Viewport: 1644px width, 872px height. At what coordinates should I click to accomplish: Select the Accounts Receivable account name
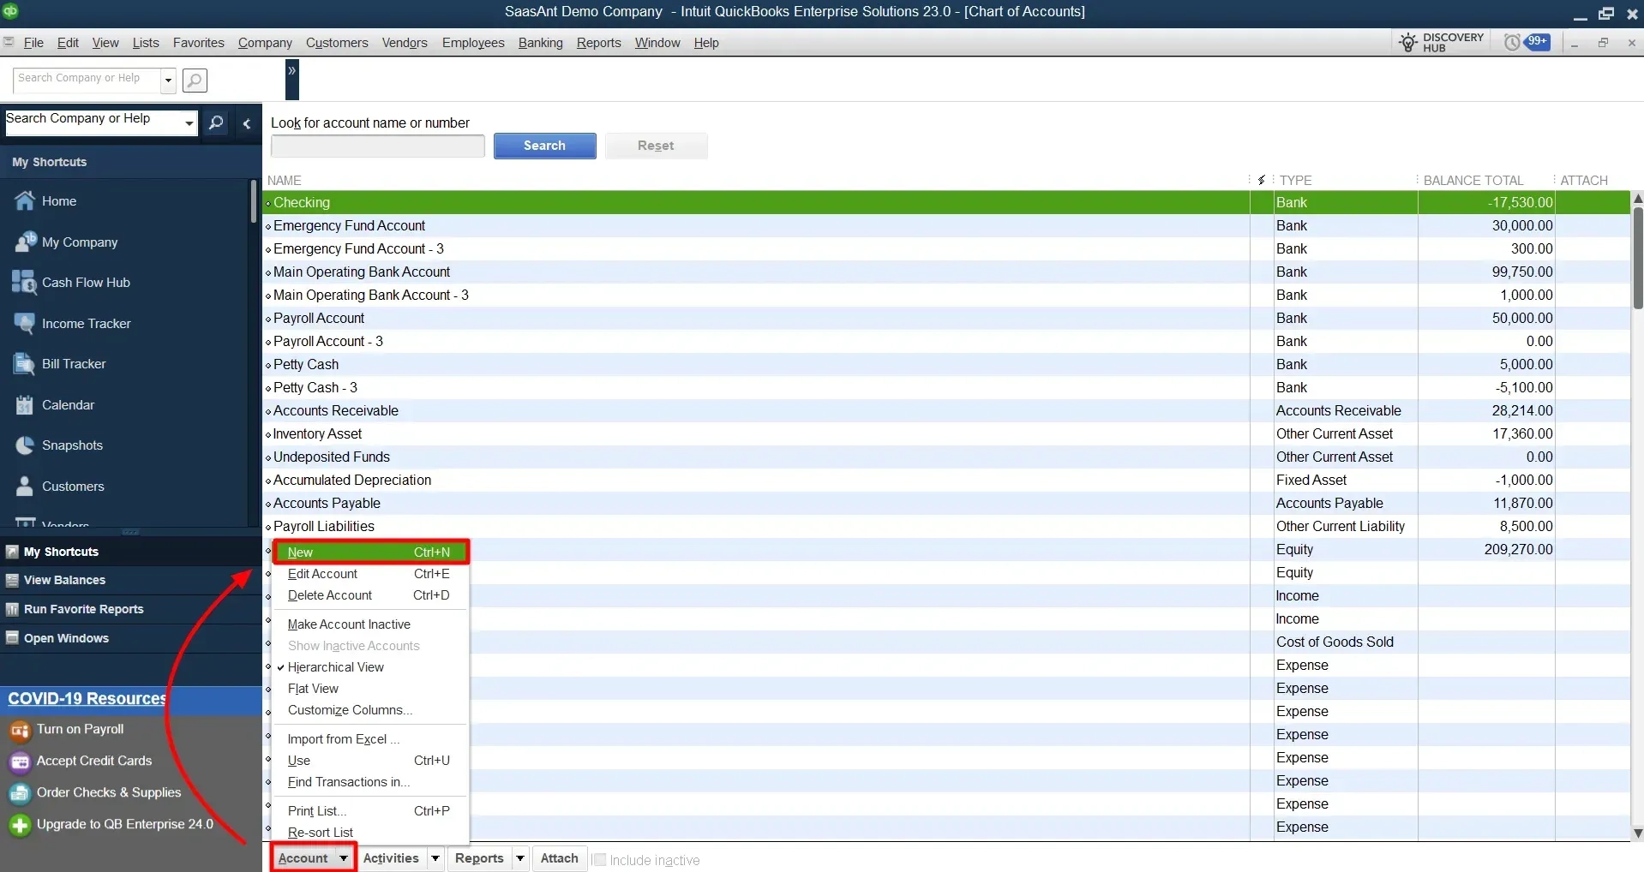coord(335,411)
